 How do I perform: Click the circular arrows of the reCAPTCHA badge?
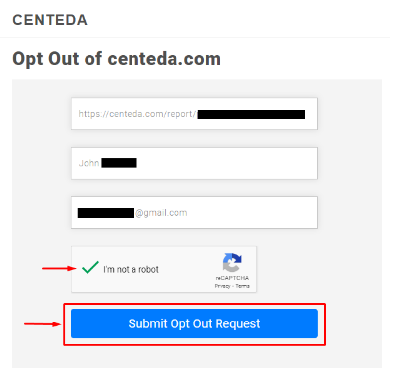click(232, 261)
